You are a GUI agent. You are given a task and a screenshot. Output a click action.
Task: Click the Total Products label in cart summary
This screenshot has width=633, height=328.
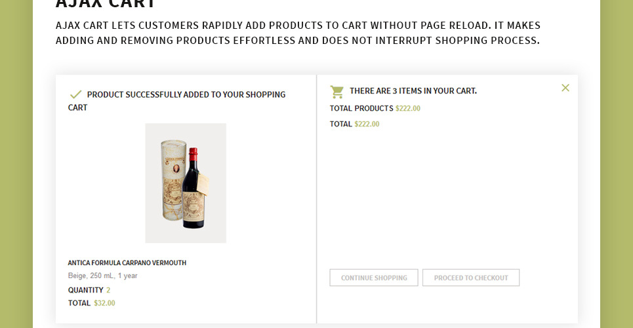coord(361,108)
